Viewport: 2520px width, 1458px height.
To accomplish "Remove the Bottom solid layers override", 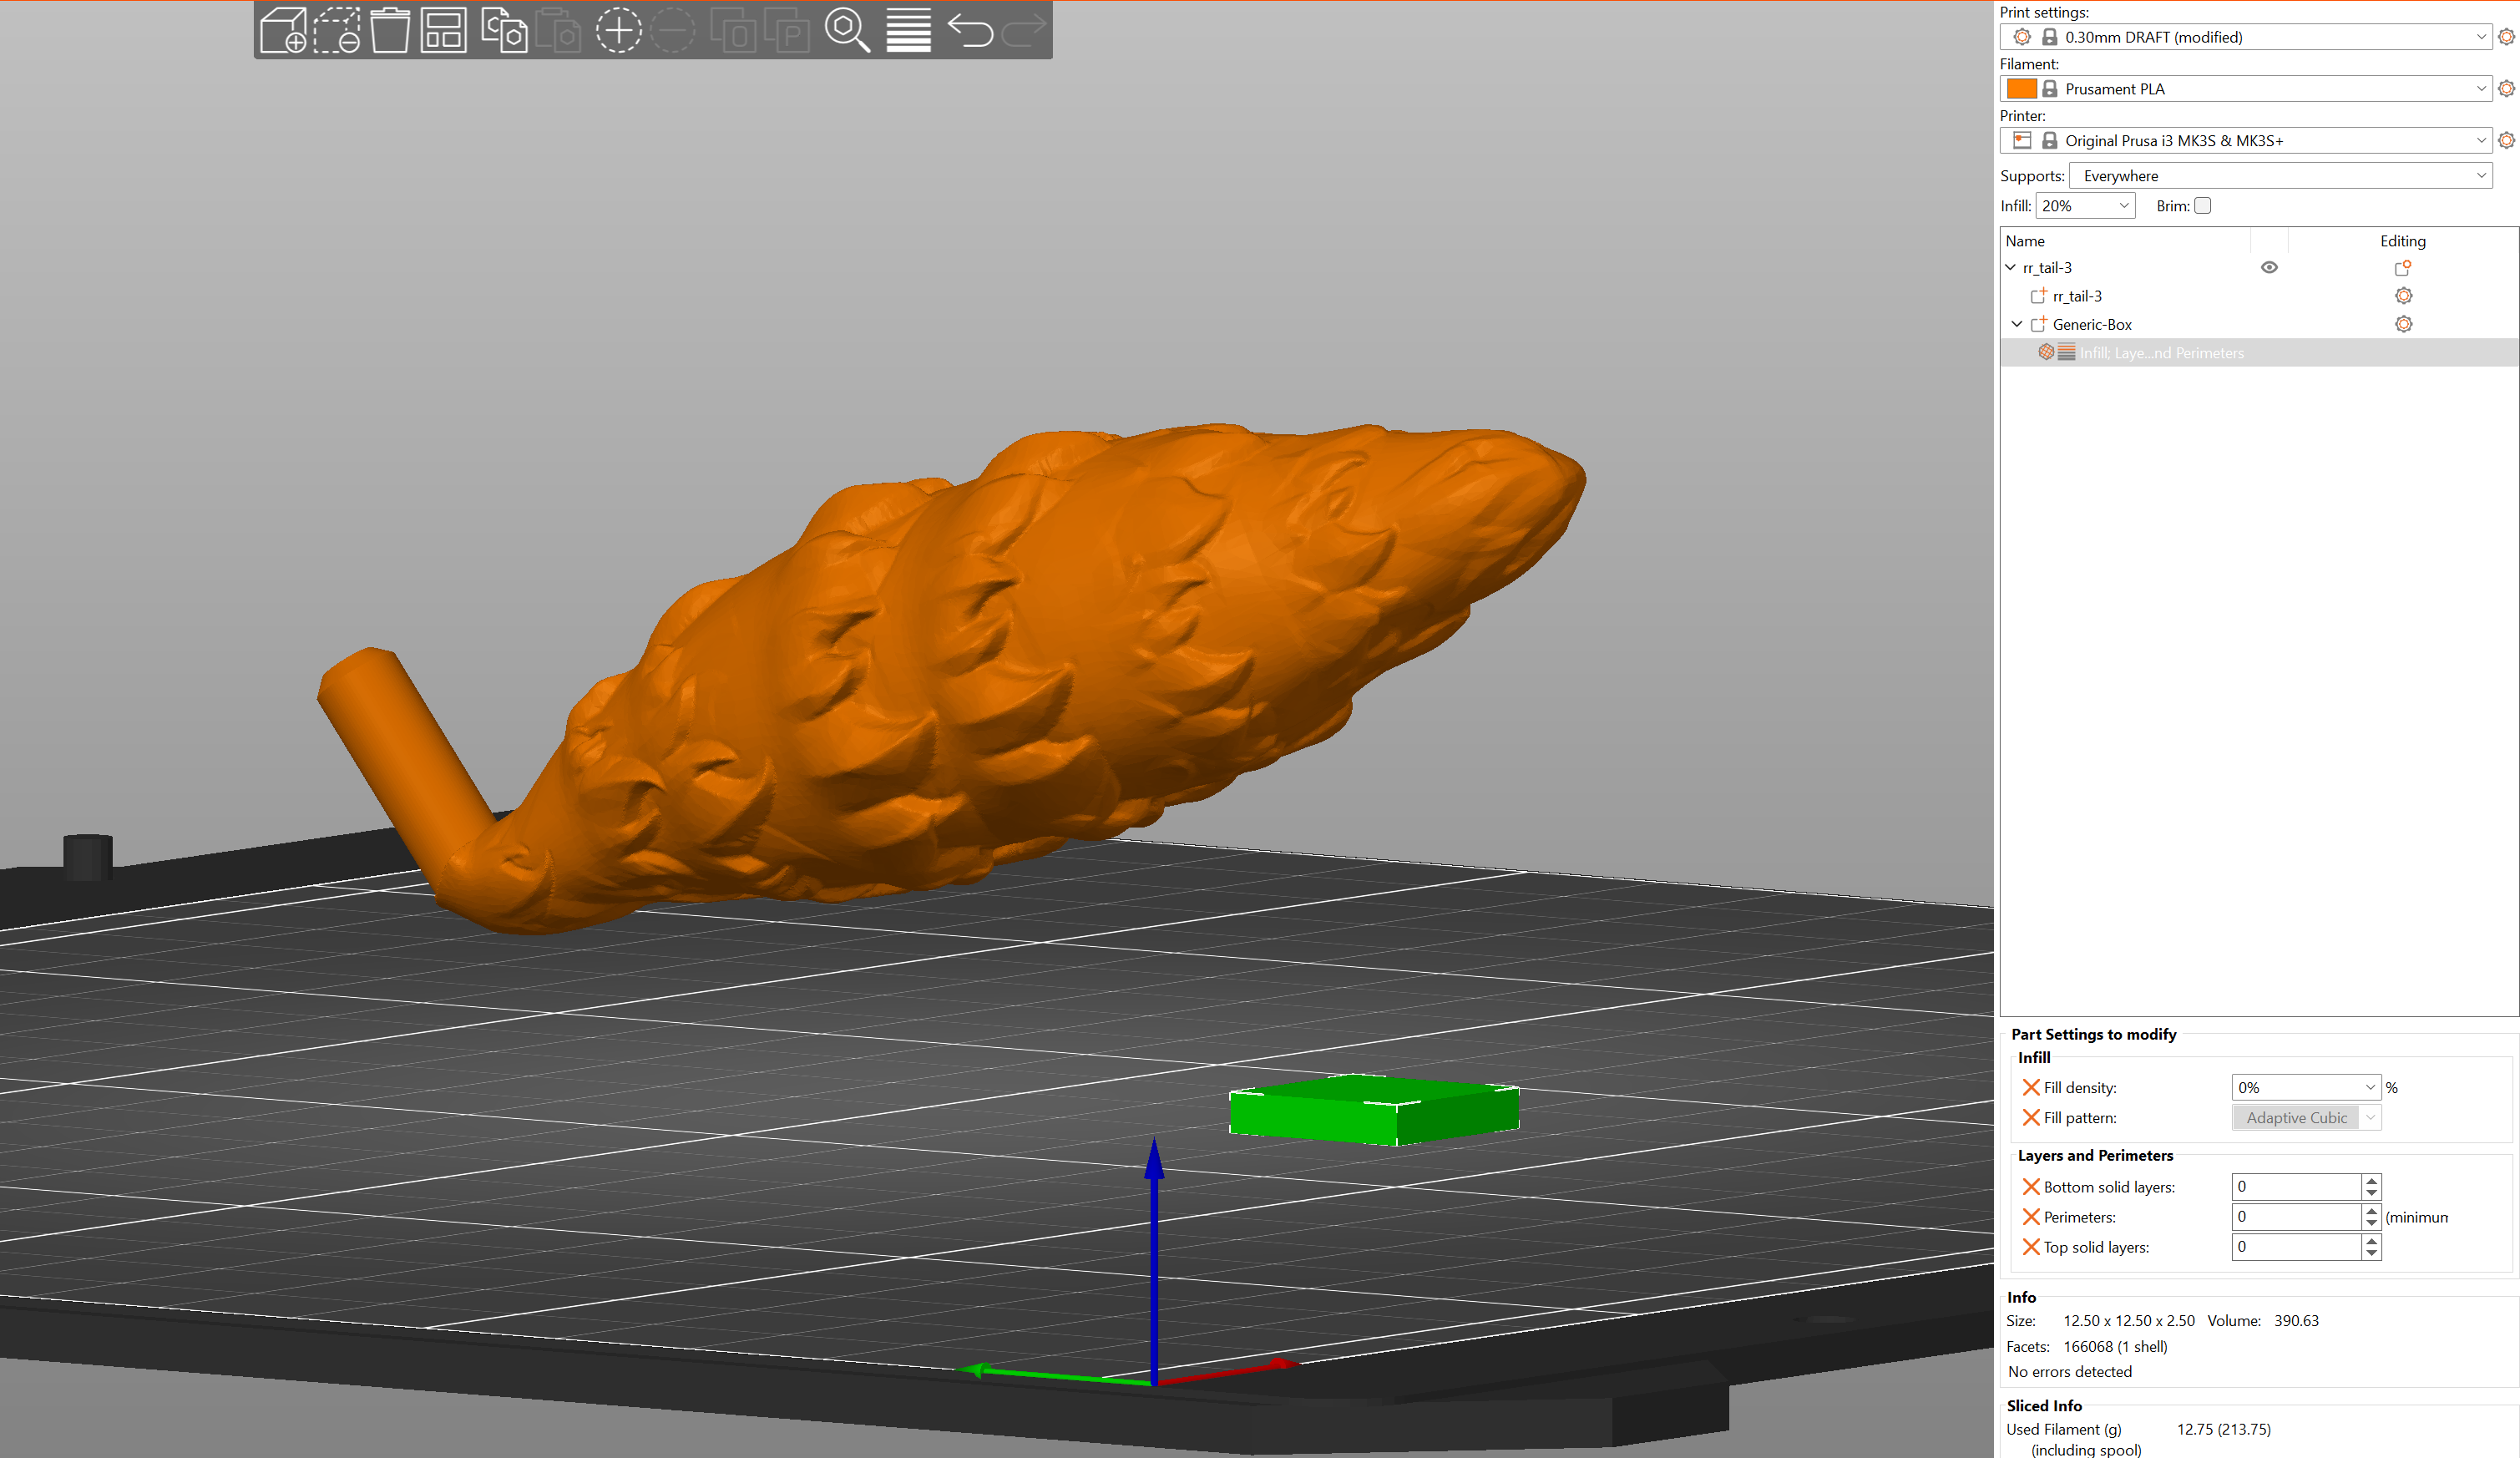I will (x=2031, y=1186).
